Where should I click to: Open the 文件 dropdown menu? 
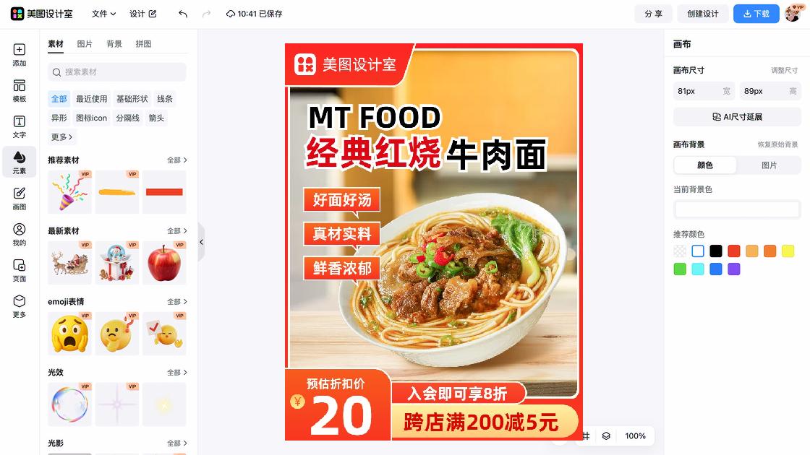104,14
